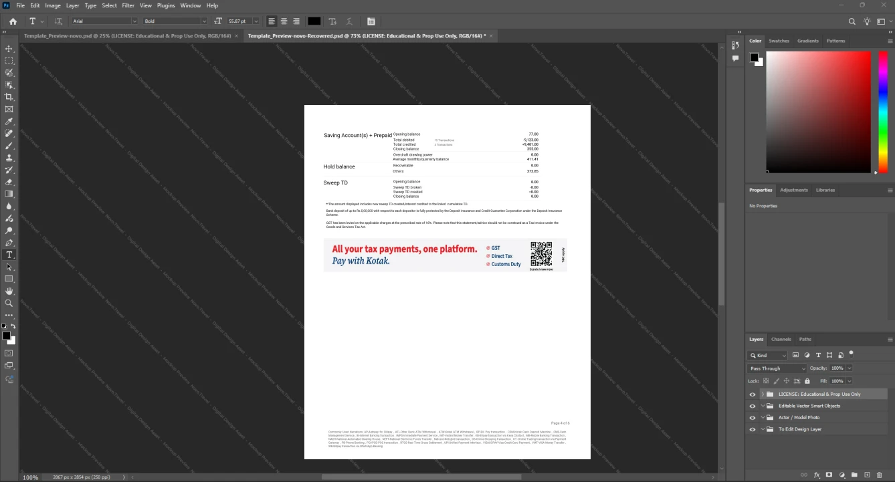Open the Opacity value dropdown arrow
Screen dimensions: 895x482
pyautogui.click(x=850, y=368)
